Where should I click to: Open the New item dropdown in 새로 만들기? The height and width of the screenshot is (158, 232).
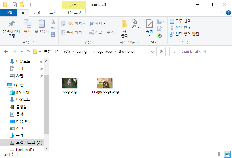[135, 21]
